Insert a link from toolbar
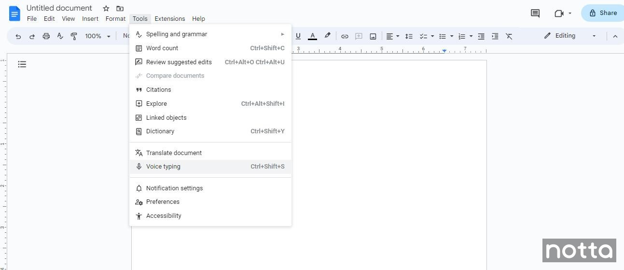This screenshot has width=624, height=270. coord(345,36)
